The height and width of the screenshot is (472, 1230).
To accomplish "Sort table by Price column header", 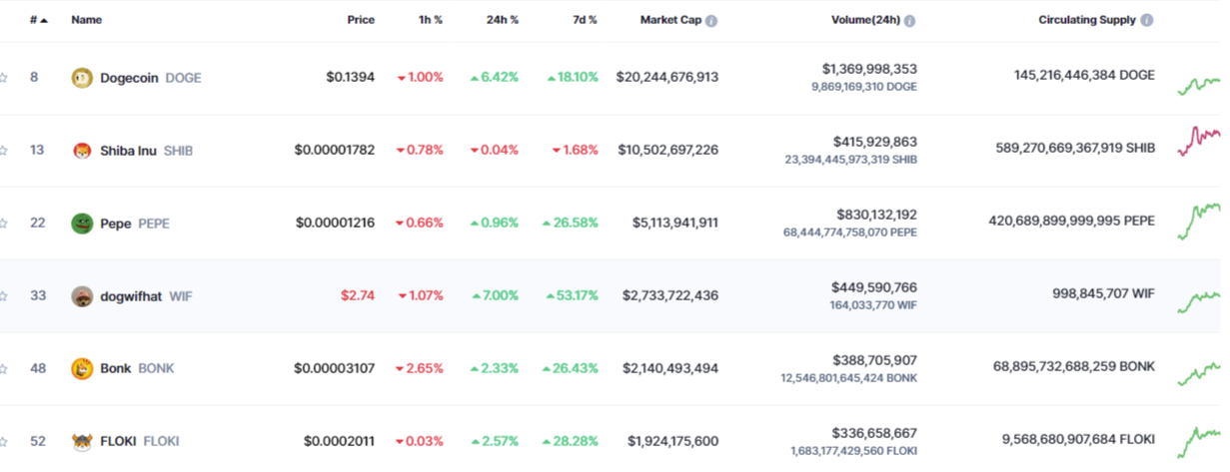I will (361, 20).
